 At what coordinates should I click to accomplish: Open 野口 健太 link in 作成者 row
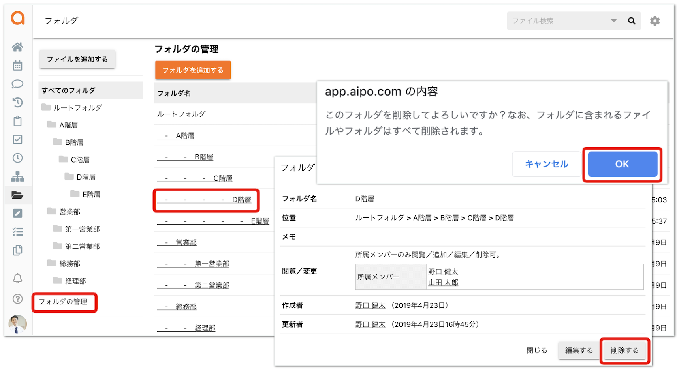[x=370, y=305]
